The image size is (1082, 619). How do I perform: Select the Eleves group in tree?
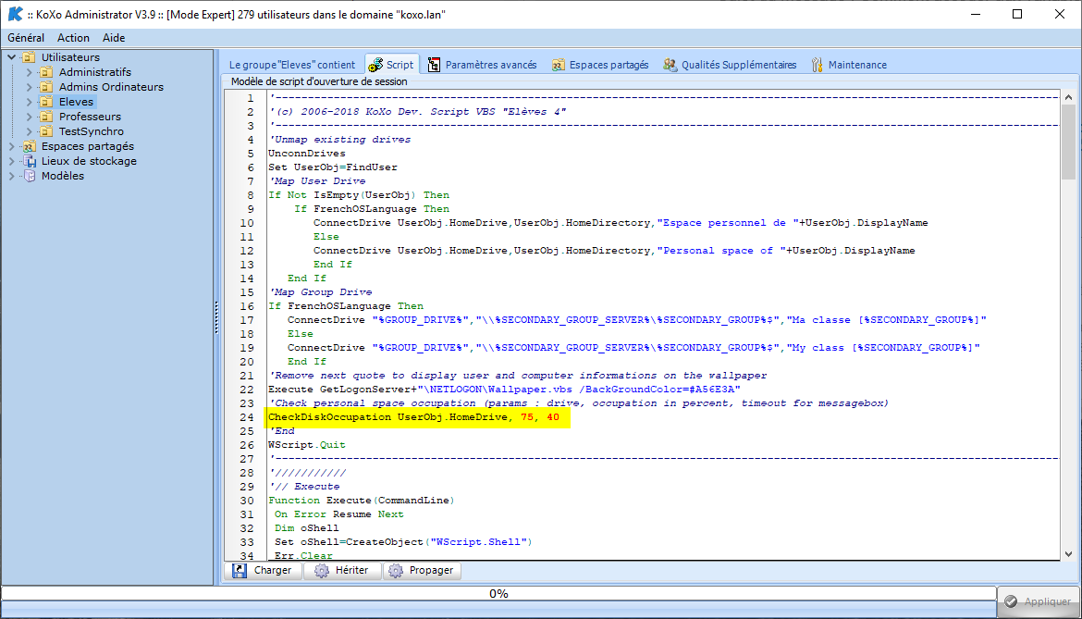pos(76,102)
